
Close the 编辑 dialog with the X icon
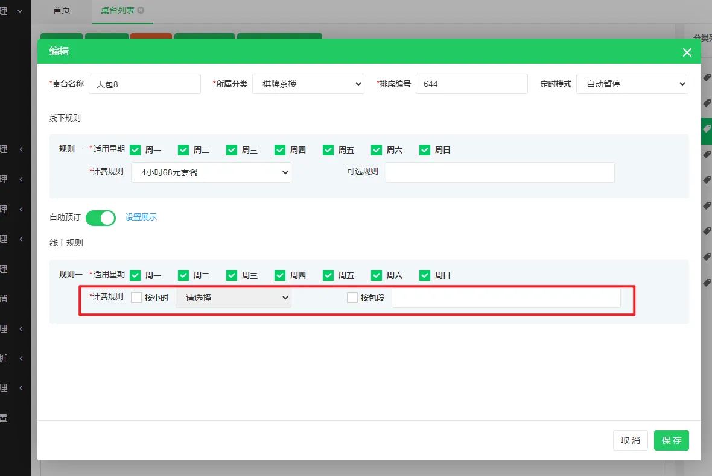point(687,52)
